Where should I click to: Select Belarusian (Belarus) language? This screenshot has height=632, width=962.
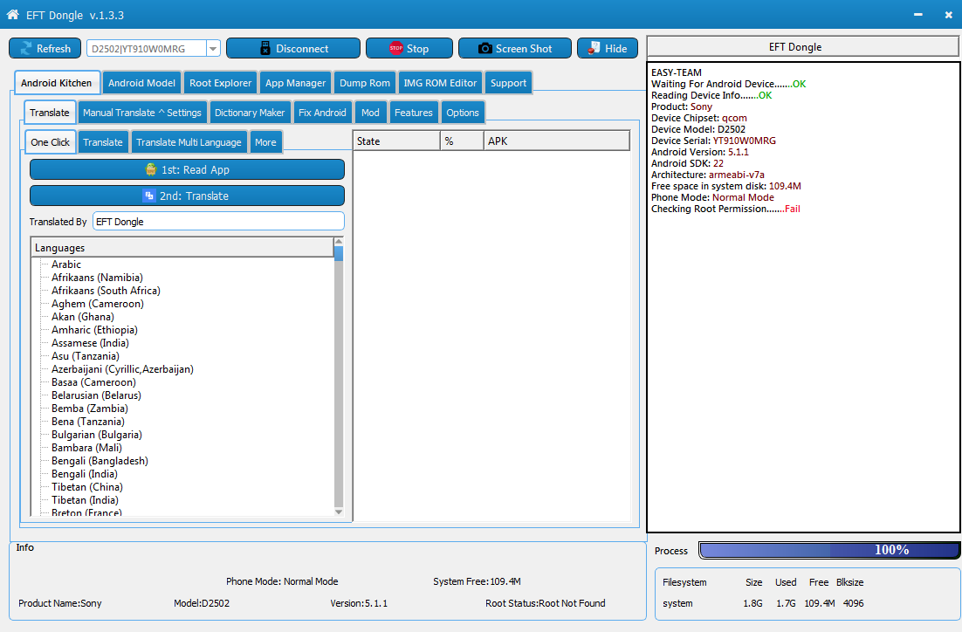pos(96,395)
